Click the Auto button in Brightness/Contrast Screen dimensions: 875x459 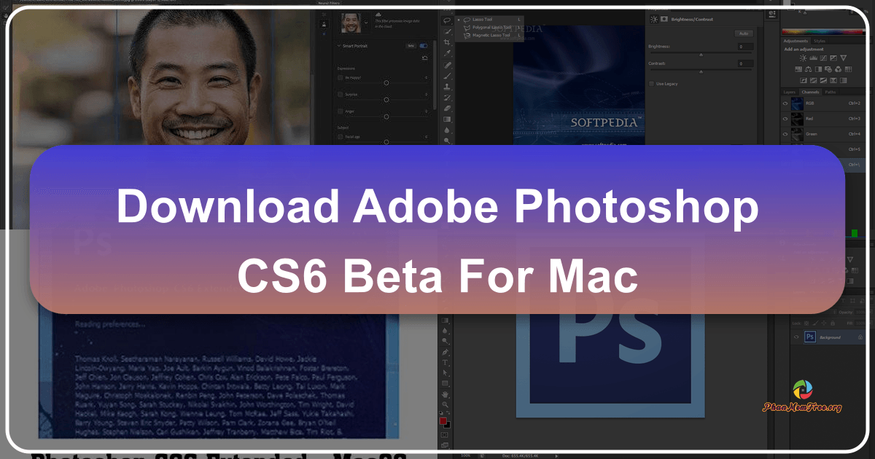742,34
